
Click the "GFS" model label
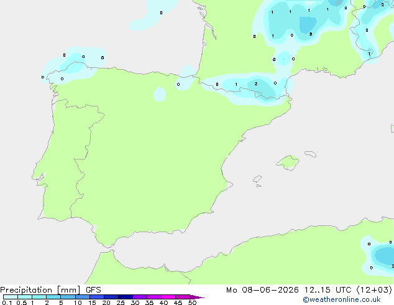click(x=93, y=290)
